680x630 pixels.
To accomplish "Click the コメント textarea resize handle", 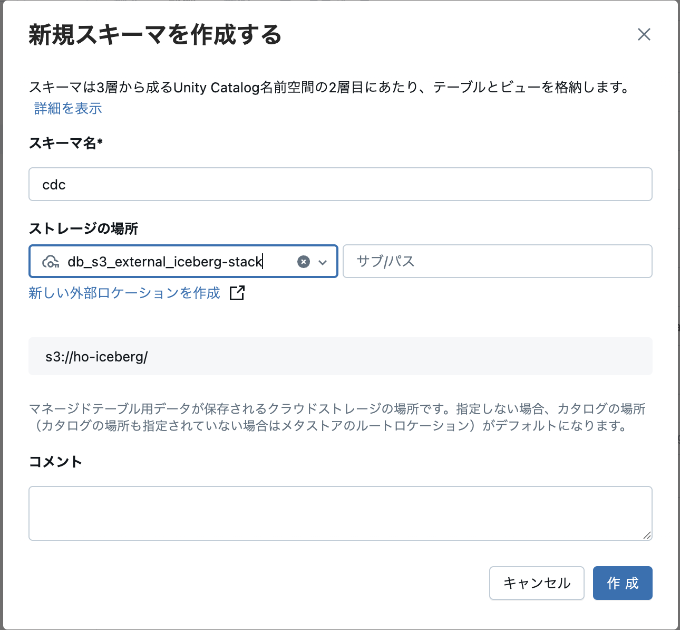I will click(x=647, y=534).
